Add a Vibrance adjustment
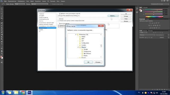Screen dimensions: 170x95 [159, 23]
